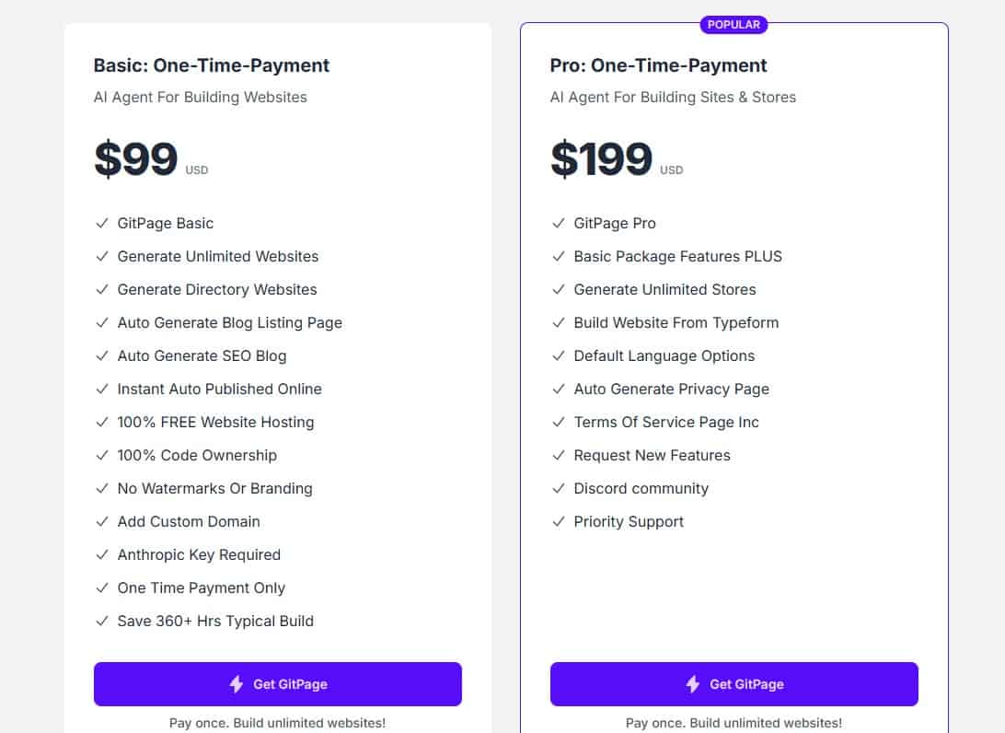This screenshot has height=733, width=1005.
Task: Click the lightning bolt icon on Pro plan button
Action: coord(691,684)
